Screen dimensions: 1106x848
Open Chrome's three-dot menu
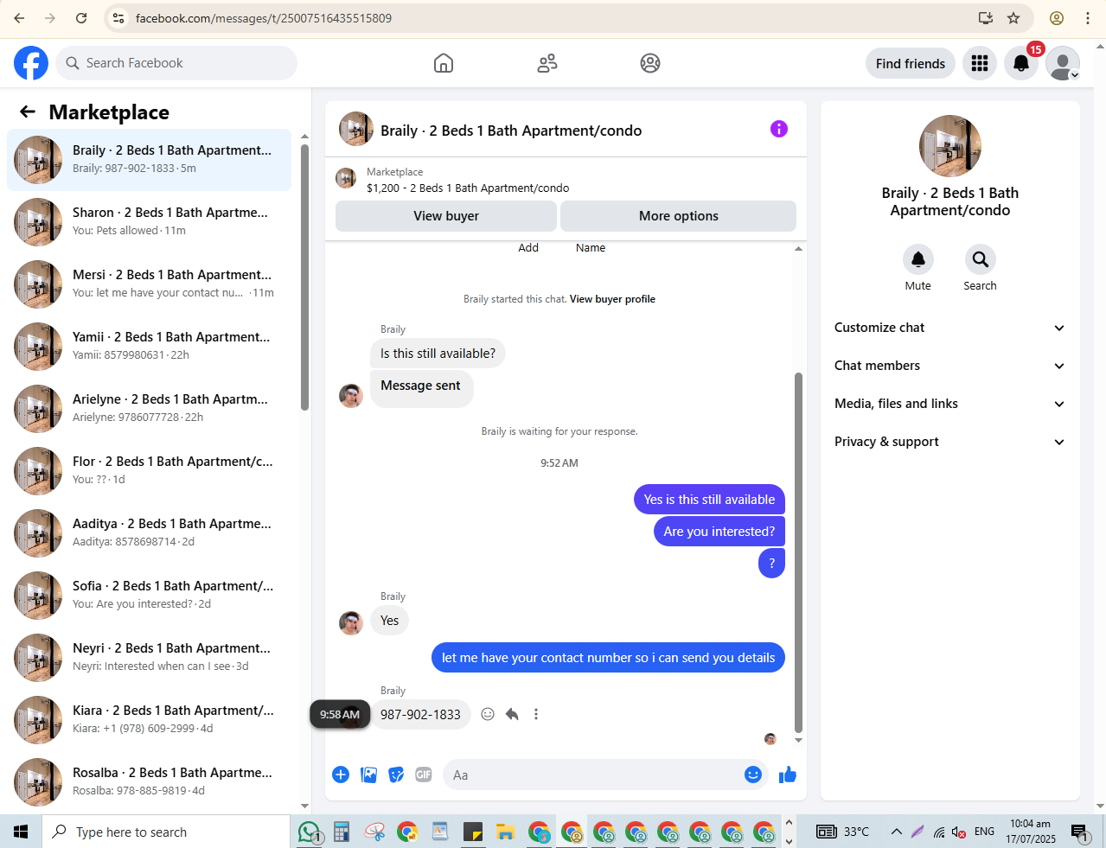pos(1088,18)
